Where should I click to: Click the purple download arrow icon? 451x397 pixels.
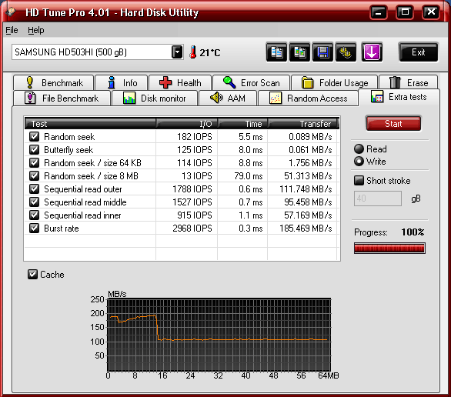coord(372,52)
